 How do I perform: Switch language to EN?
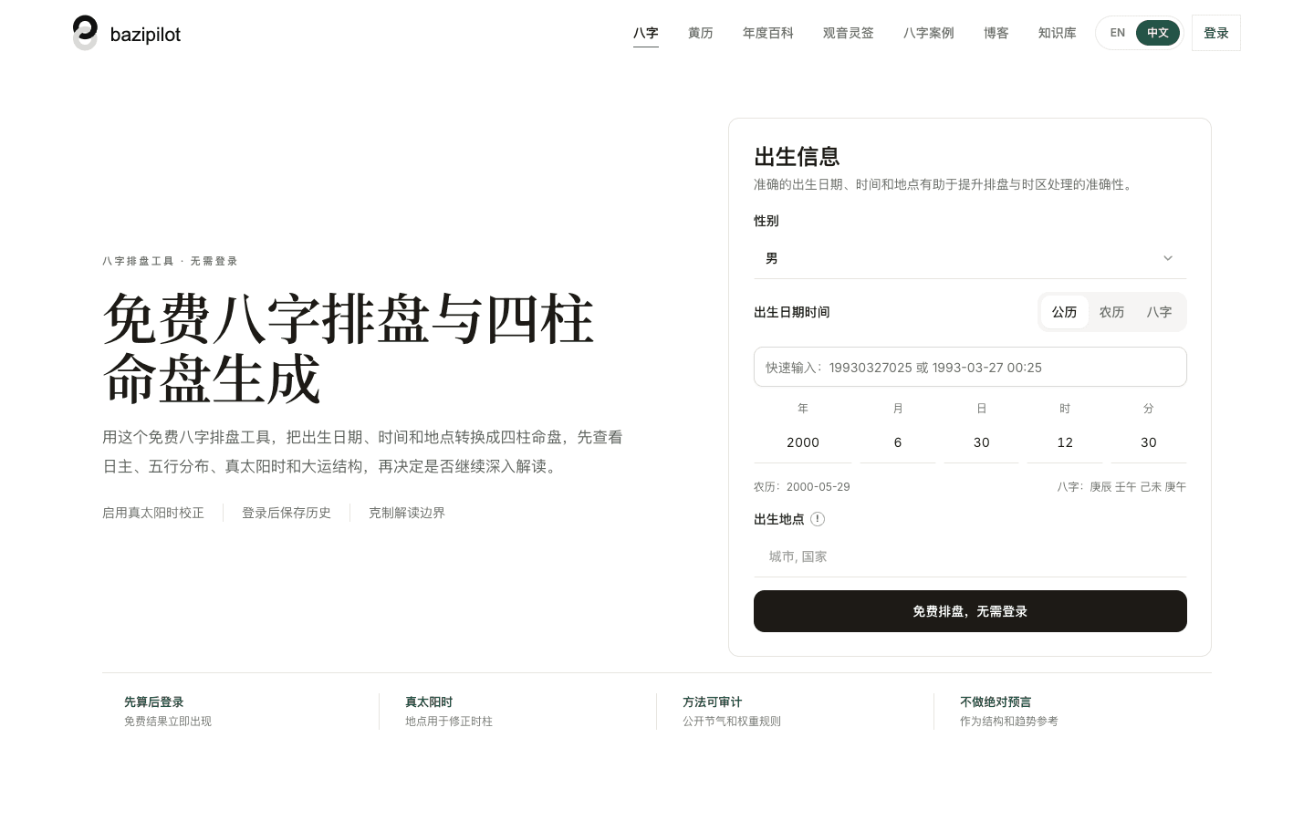pos(1118,33)
